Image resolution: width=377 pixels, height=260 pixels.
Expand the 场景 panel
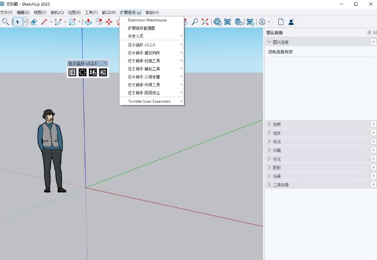coord(269,176)
